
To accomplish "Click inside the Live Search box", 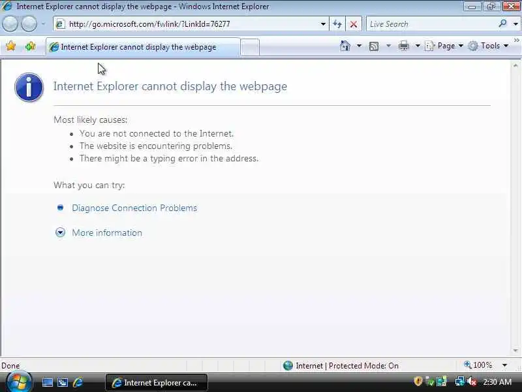I will pos(431,24).
